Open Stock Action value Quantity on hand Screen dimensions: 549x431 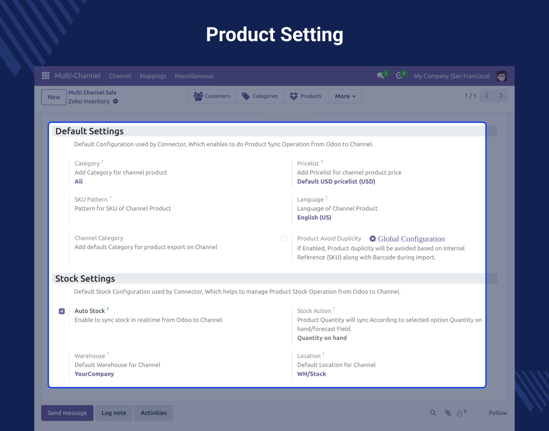coord(322,337)
